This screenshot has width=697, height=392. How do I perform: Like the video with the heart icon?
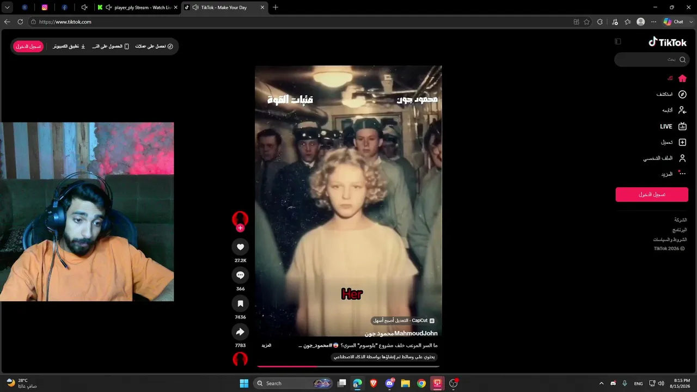240,247
